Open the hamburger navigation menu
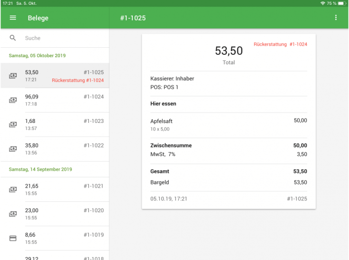 pyautogui.click(x=13, y=18)
